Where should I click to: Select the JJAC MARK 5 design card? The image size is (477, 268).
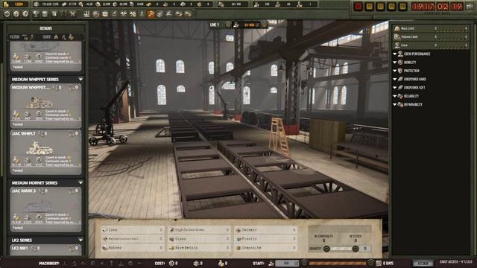pyautogui.click(x=46, y=209)
